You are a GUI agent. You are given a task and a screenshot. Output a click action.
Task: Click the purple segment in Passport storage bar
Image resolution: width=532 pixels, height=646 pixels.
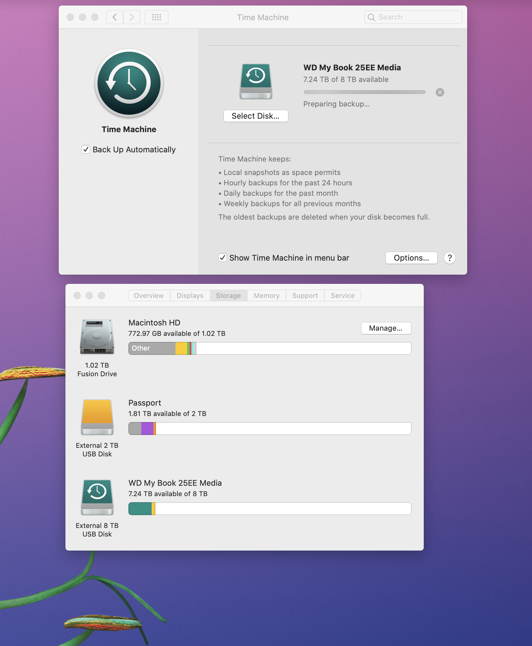click(x=147, y=428)
